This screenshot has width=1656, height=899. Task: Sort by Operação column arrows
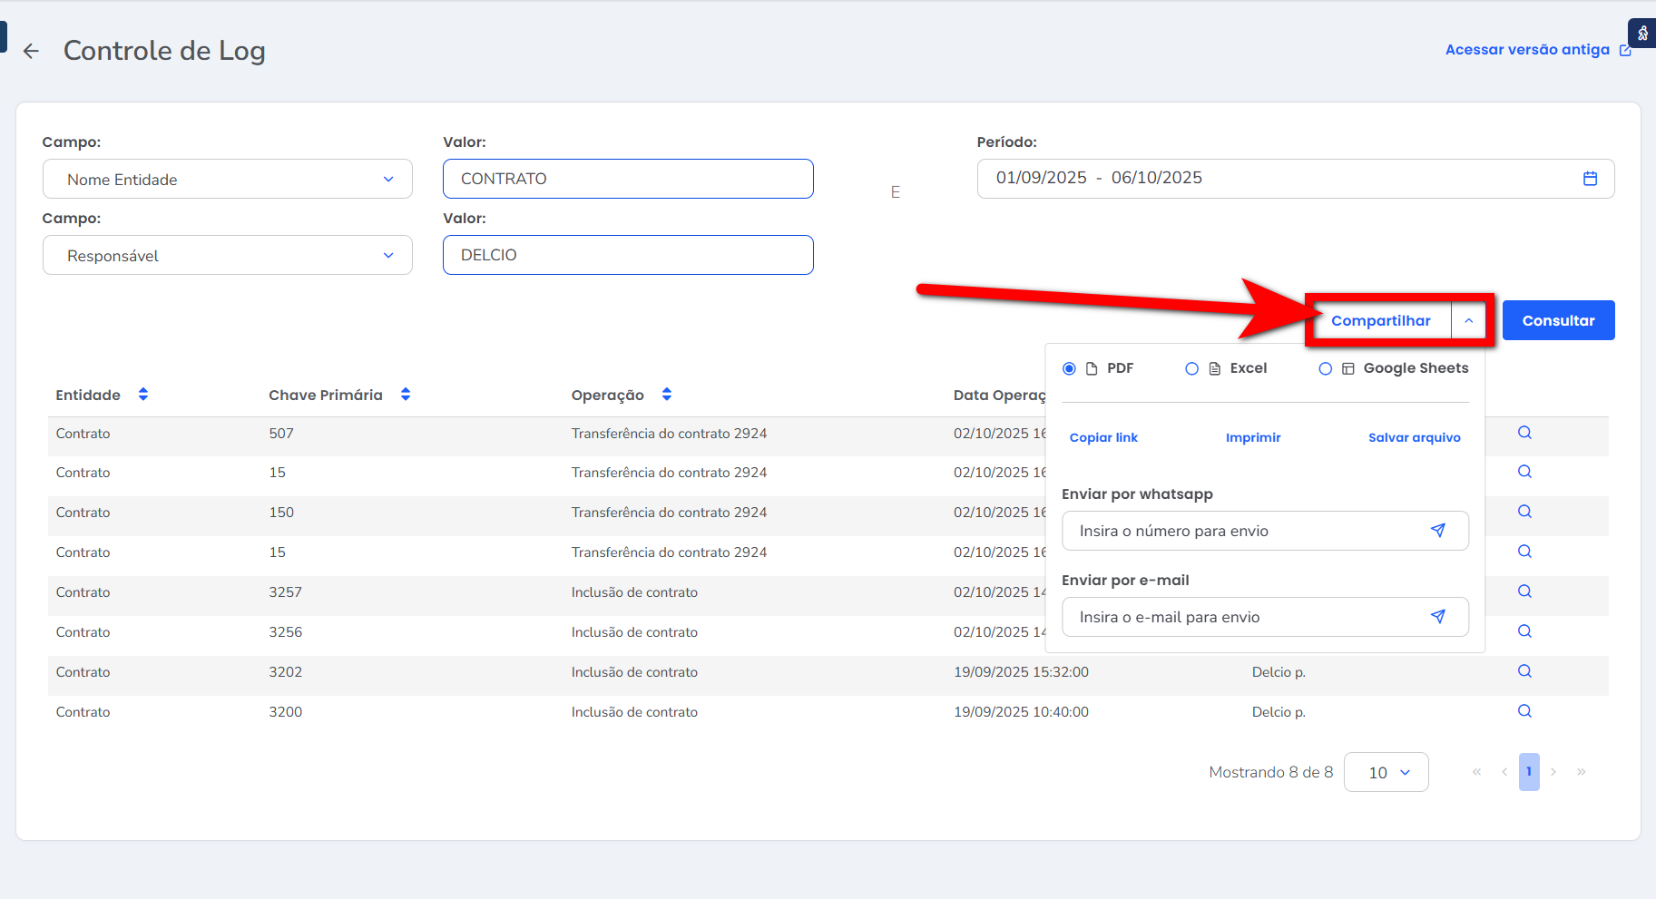667,395
